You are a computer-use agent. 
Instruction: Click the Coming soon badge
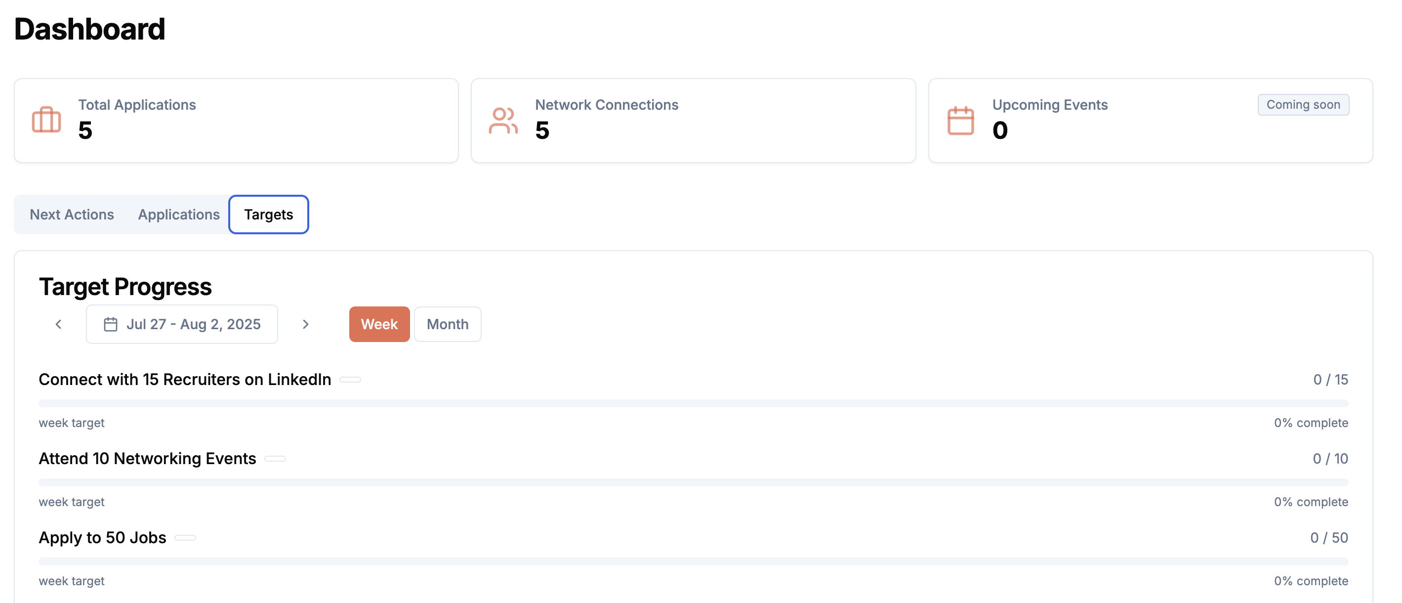tap(1303, 104)
